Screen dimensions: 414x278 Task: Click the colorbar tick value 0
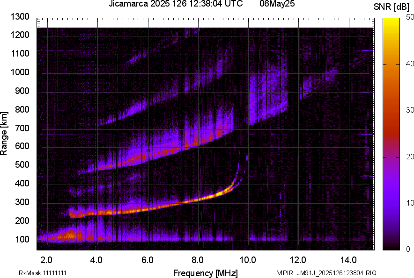[x=408, y=249]
